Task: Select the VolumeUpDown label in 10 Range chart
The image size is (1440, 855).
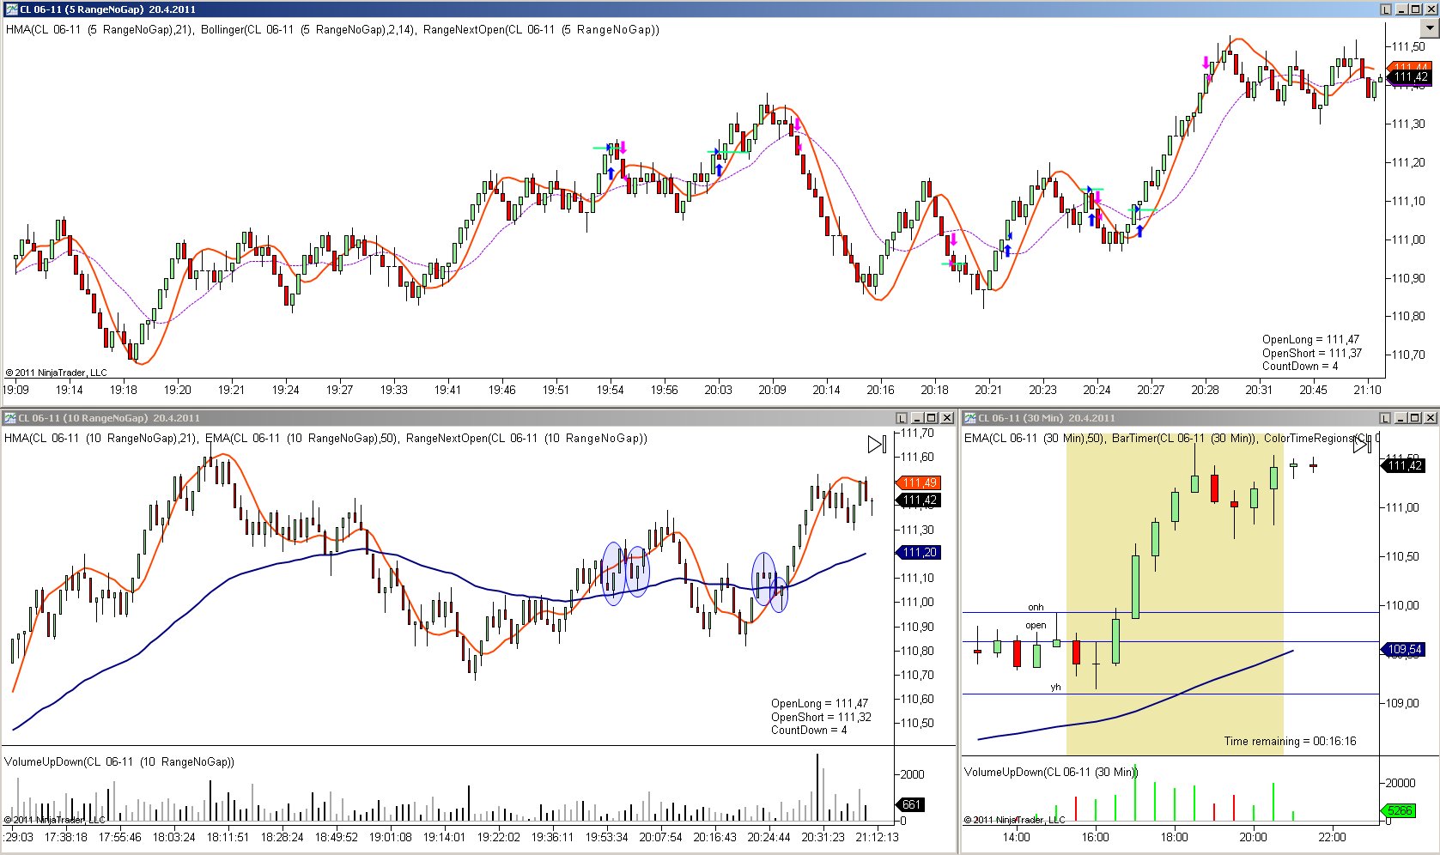Action: point(119,761)
